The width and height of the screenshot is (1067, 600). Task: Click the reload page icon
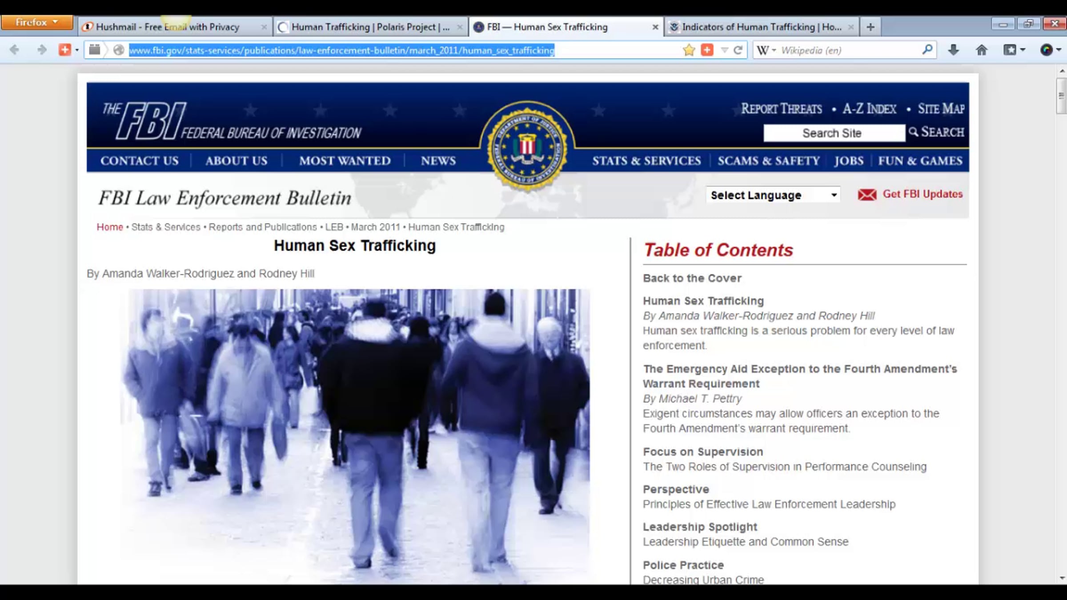(738, 50)
